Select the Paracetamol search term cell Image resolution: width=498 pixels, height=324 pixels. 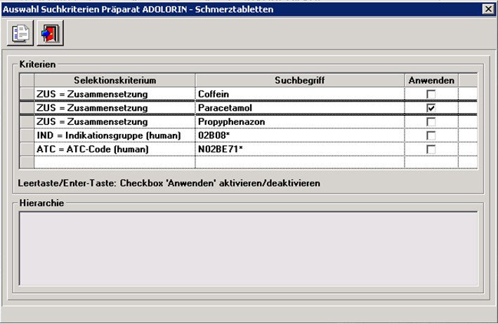(300, 108)
